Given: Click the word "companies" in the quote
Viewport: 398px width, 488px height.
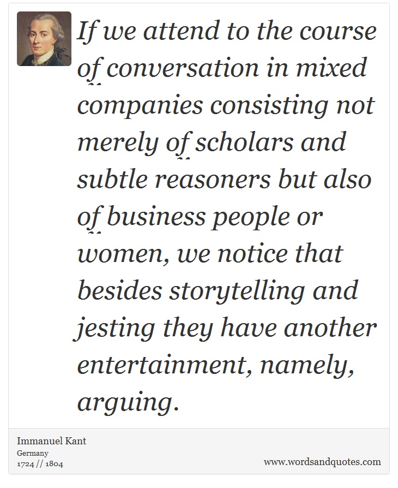Looking at the screenshot, I should (140, 106).
